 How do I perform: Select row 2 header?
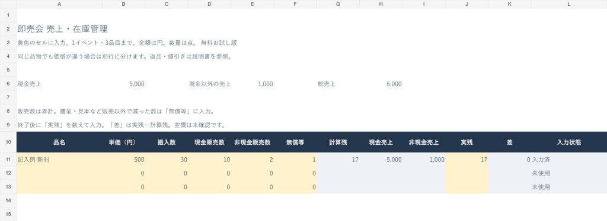tap(8, 29)
